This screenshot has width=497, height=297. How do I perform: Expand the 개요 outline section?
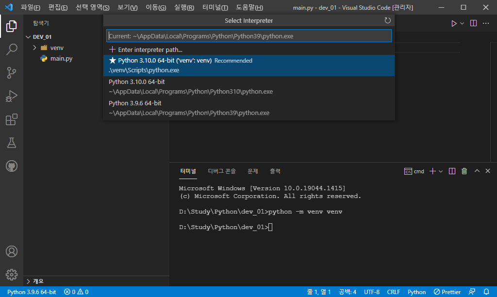click(x=97, y=281)
